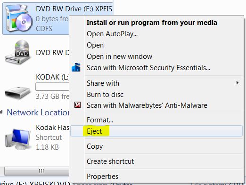The width and height of the screenshot is (246, 185).
Task: Select Open AutoPlay... menu entry
Action: [x=112, y=34]
